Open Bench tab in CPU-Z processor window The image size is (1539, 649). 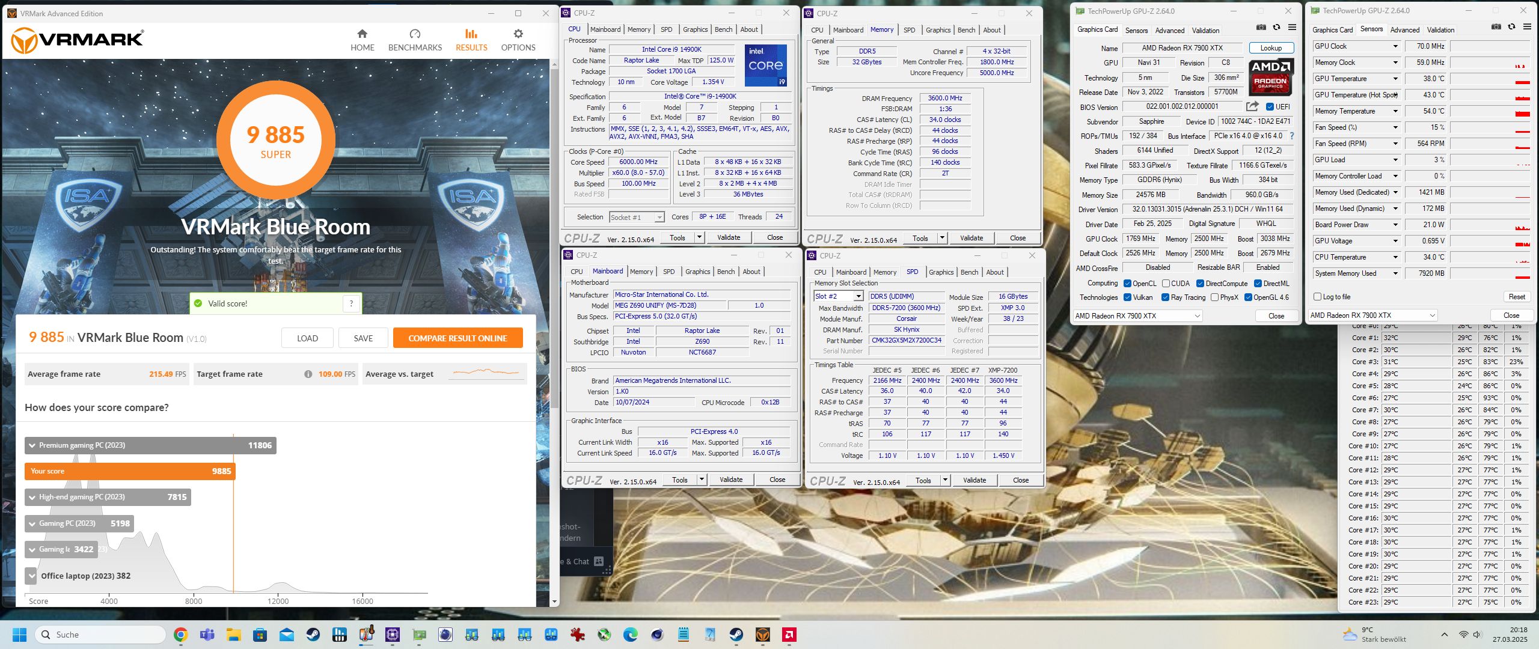[723, 29]
